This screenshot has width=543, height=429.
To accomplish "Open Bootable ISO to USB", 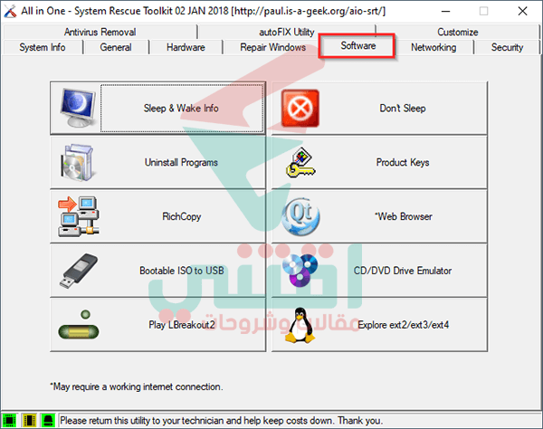I will tap(157, 271).
